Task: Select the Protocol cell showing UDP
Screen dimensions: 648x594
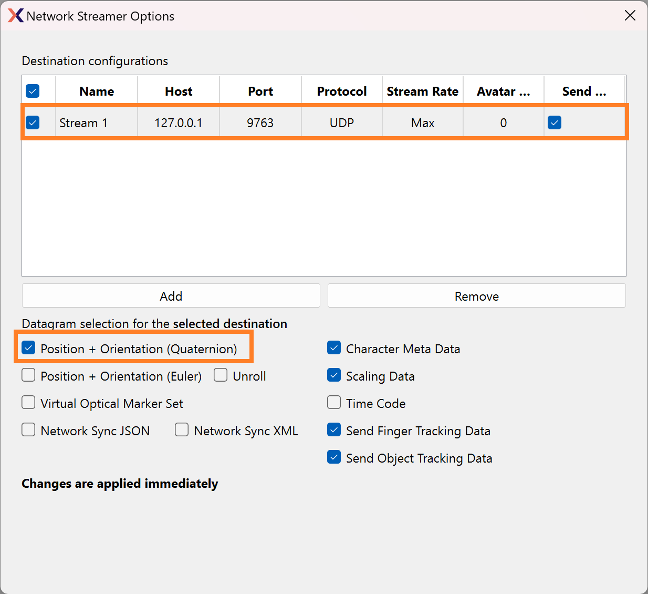Action: [x=342, y=123]
